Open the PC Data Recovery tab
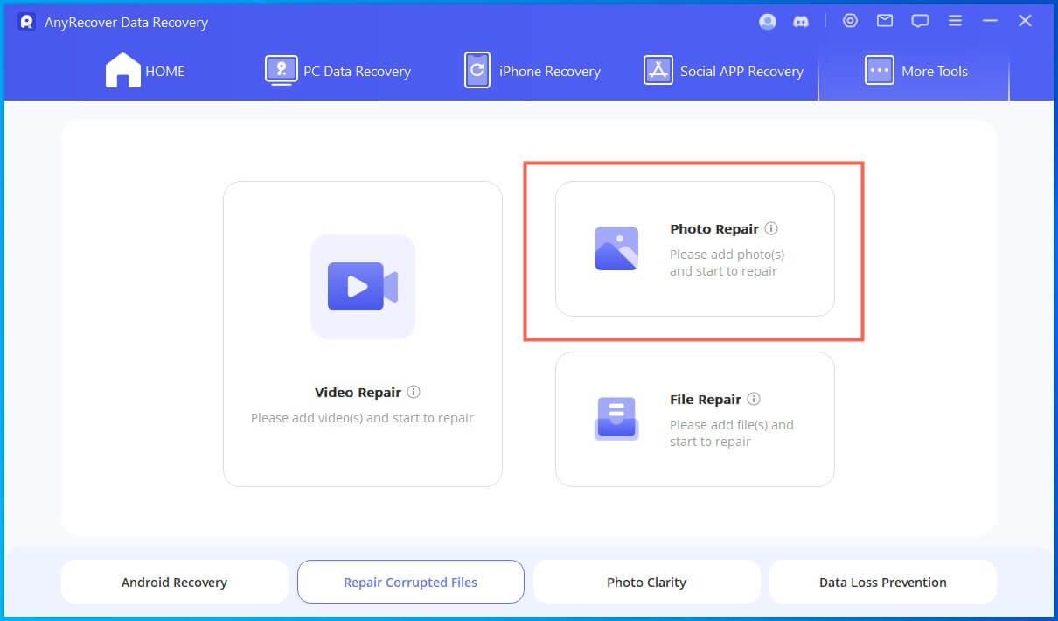 (x=338, y=71)
